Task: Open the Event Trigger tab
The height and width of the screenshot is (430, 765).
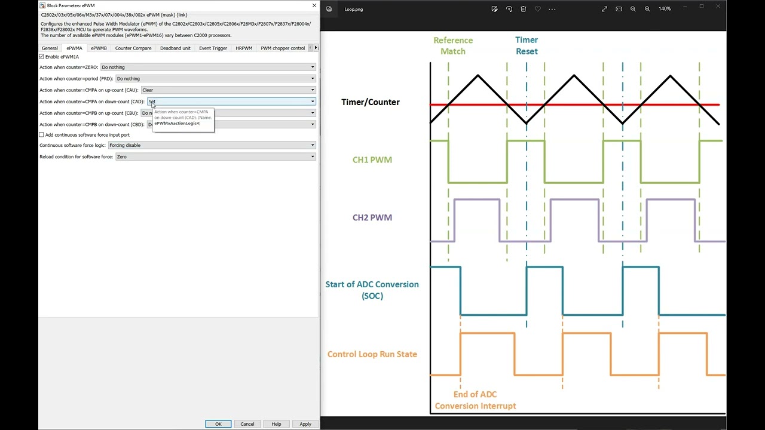Action: [x=213, y=48]
